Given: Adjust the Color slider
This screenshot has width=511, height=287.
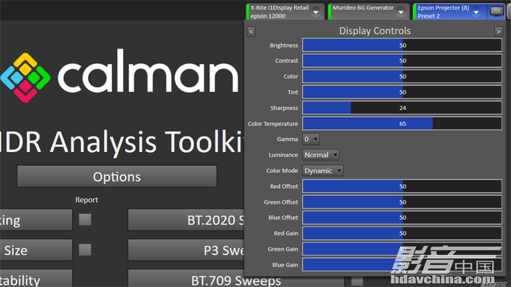Looking at the screenshot, I should (x=402, y=77).
